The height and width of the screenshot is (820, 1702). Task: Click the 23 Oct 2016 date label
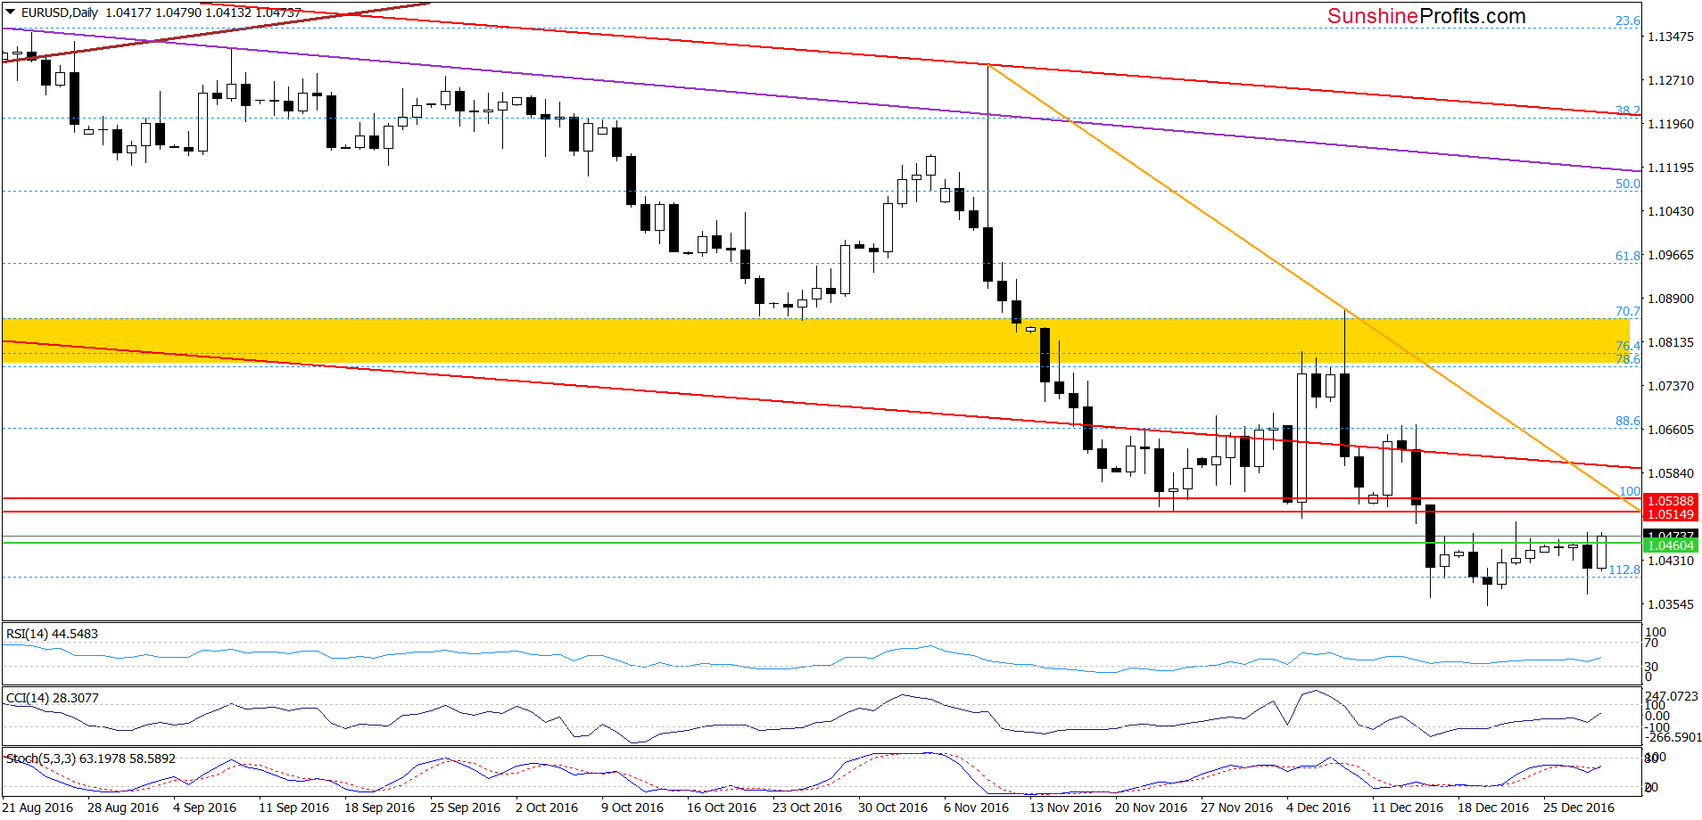807,808
